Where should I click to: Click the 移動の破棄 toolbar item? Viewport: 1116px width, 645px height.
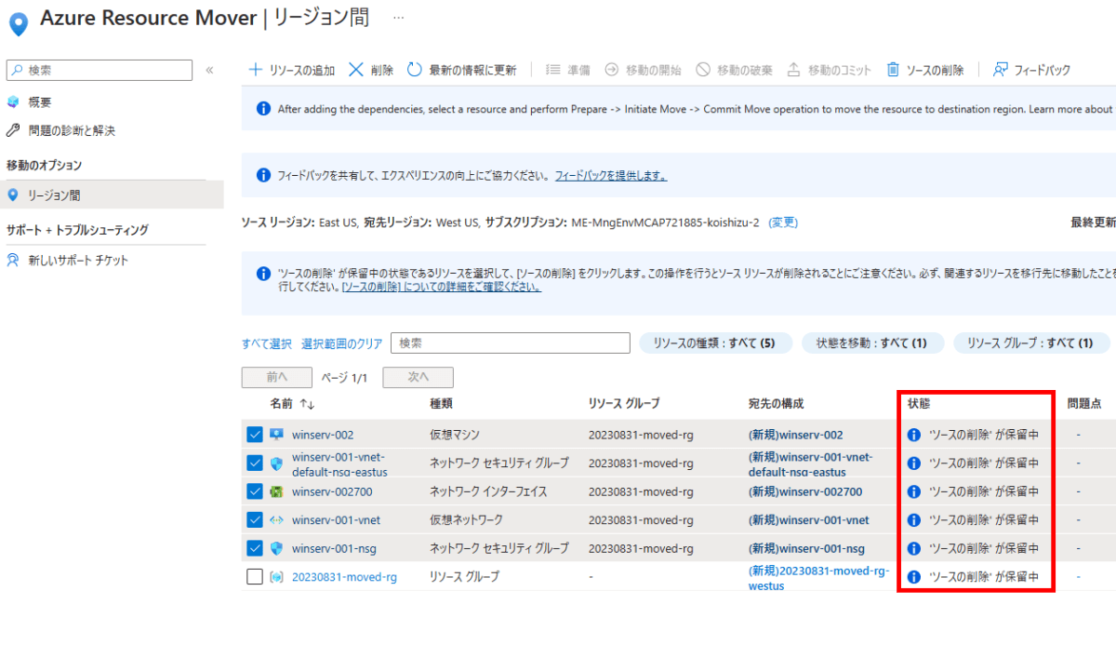click(x=734, y=70)
